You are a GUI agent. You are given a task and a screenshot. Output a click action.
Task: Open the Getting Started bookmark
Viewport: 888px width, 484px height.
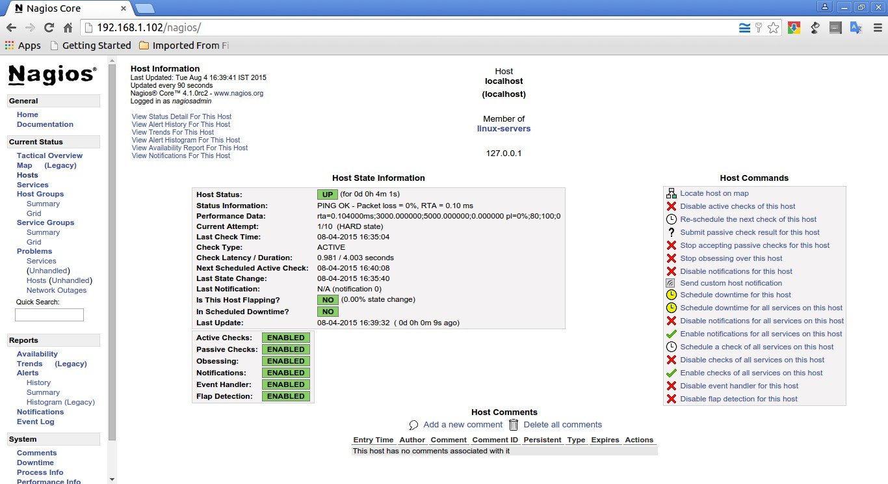(90, 46)
